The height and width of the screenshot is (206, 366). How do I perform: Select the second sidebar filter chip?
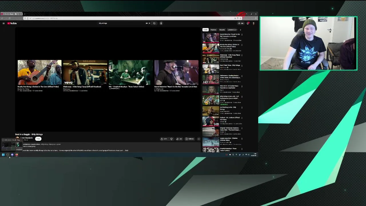pos(213,30)
